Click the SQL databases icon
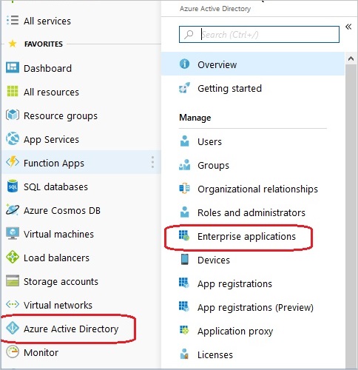The image size is (358, 370). (13, 186)
